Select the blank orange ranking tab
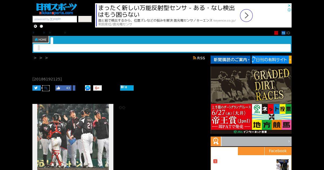 coord(251,151)
